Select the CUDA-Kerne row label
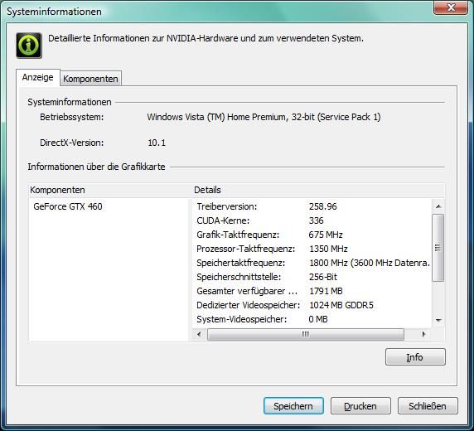The image size is (474, 431). pyautogui.click(x=223, y=220)
